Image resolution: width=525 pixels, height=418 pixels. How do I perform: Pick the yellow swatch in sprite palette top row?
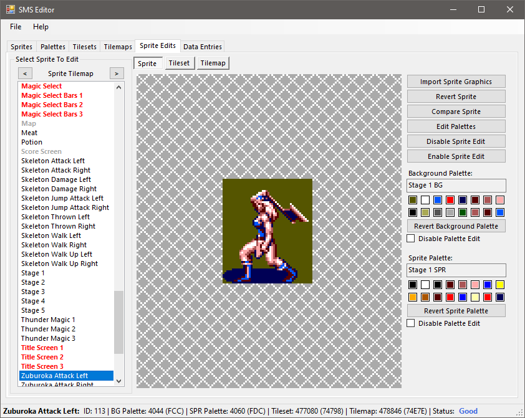tap(500, 285)
